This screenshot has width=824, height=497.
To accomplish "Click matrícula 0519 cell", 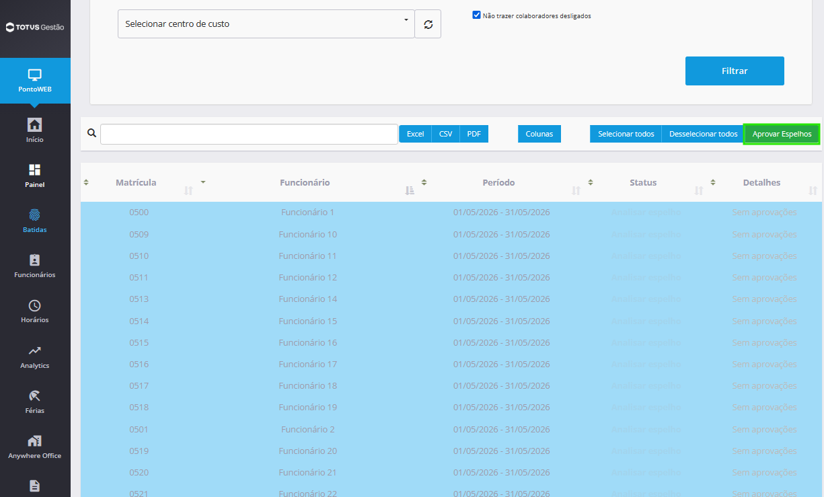I will pyautogui.click(x=139, y=451).
